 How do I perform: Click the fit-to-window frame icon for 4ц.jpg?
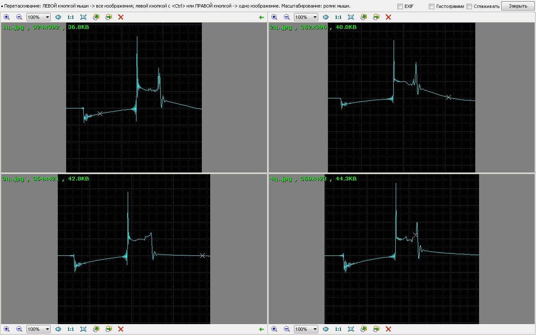[x=351, y=329]
